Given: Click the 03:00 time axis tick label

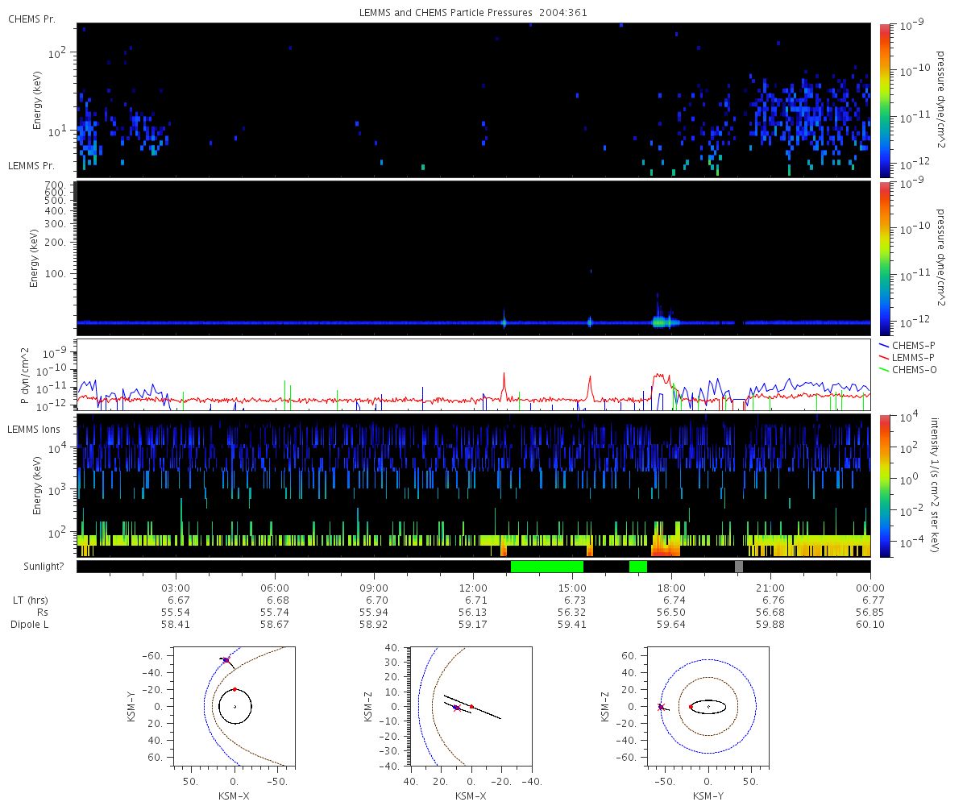Looking at the screenshot, I should (x=176, y=588).
